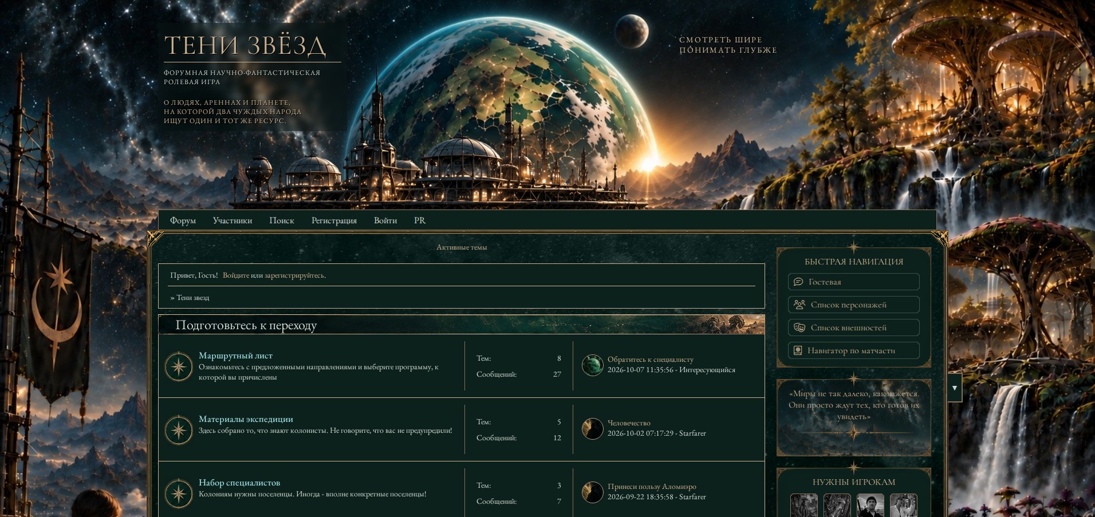Click the second Нужны игрокам thumbnail
The height and width of the screenshot is (517, 1095).
click(x=837, y=505)
